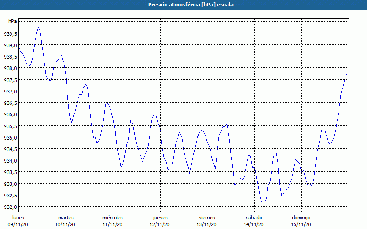The height and width of the screenshot is (229, 367).
Task: Click the 934,5 axis value
Action: point(10,149)
